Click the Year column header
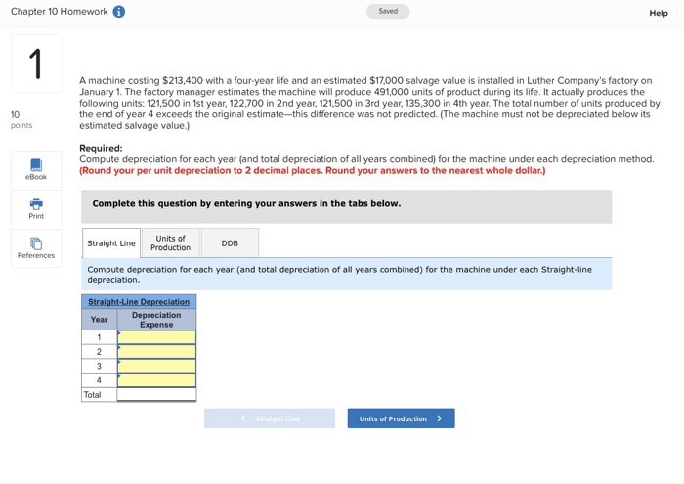 [99, 320]
